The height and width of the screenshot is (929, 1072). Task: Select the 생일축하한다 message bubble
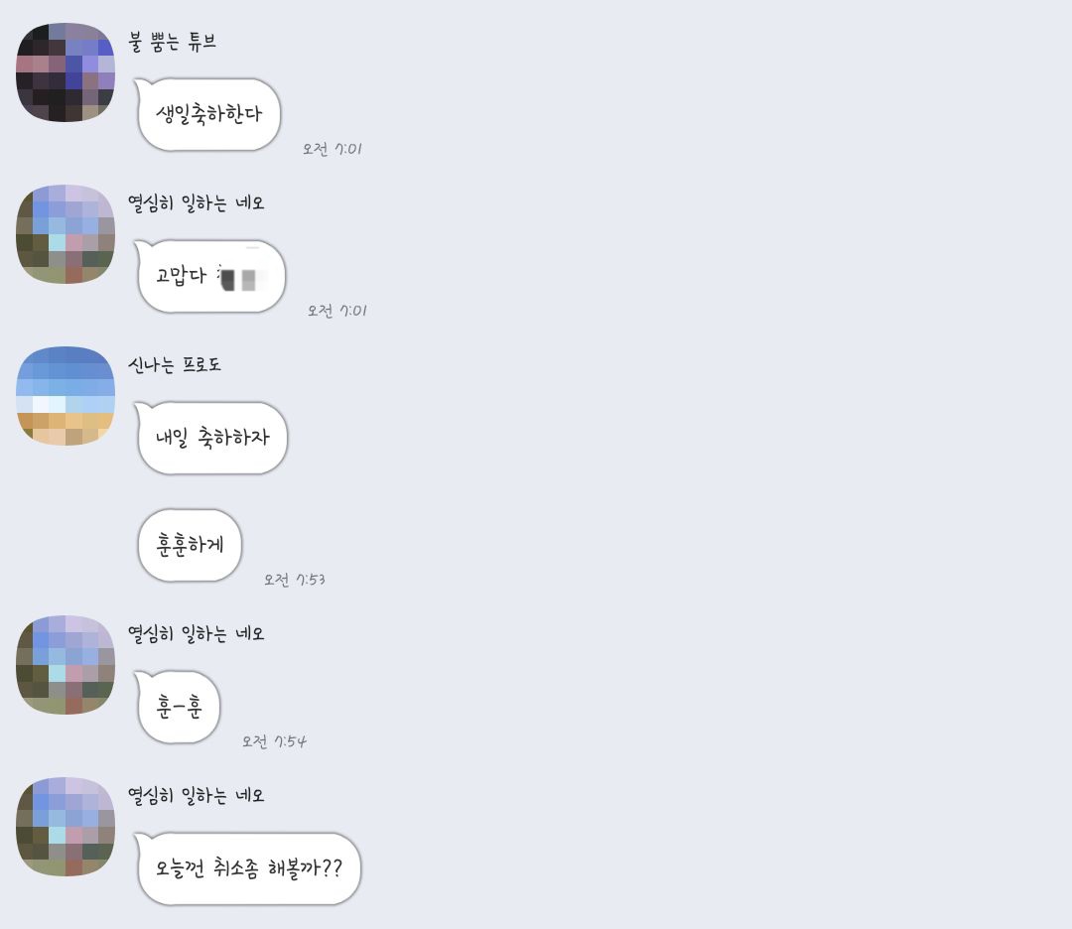(208, 114)
